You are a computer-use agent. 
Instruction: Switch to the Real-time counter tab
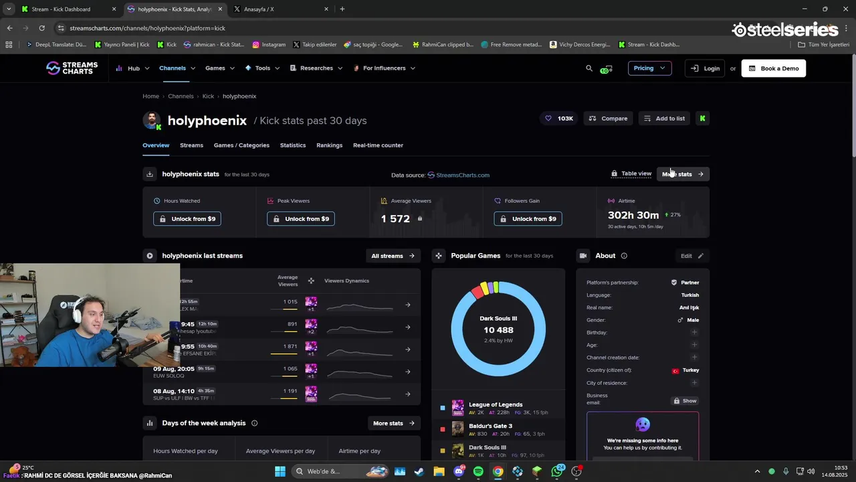click(x=378, y=145)
